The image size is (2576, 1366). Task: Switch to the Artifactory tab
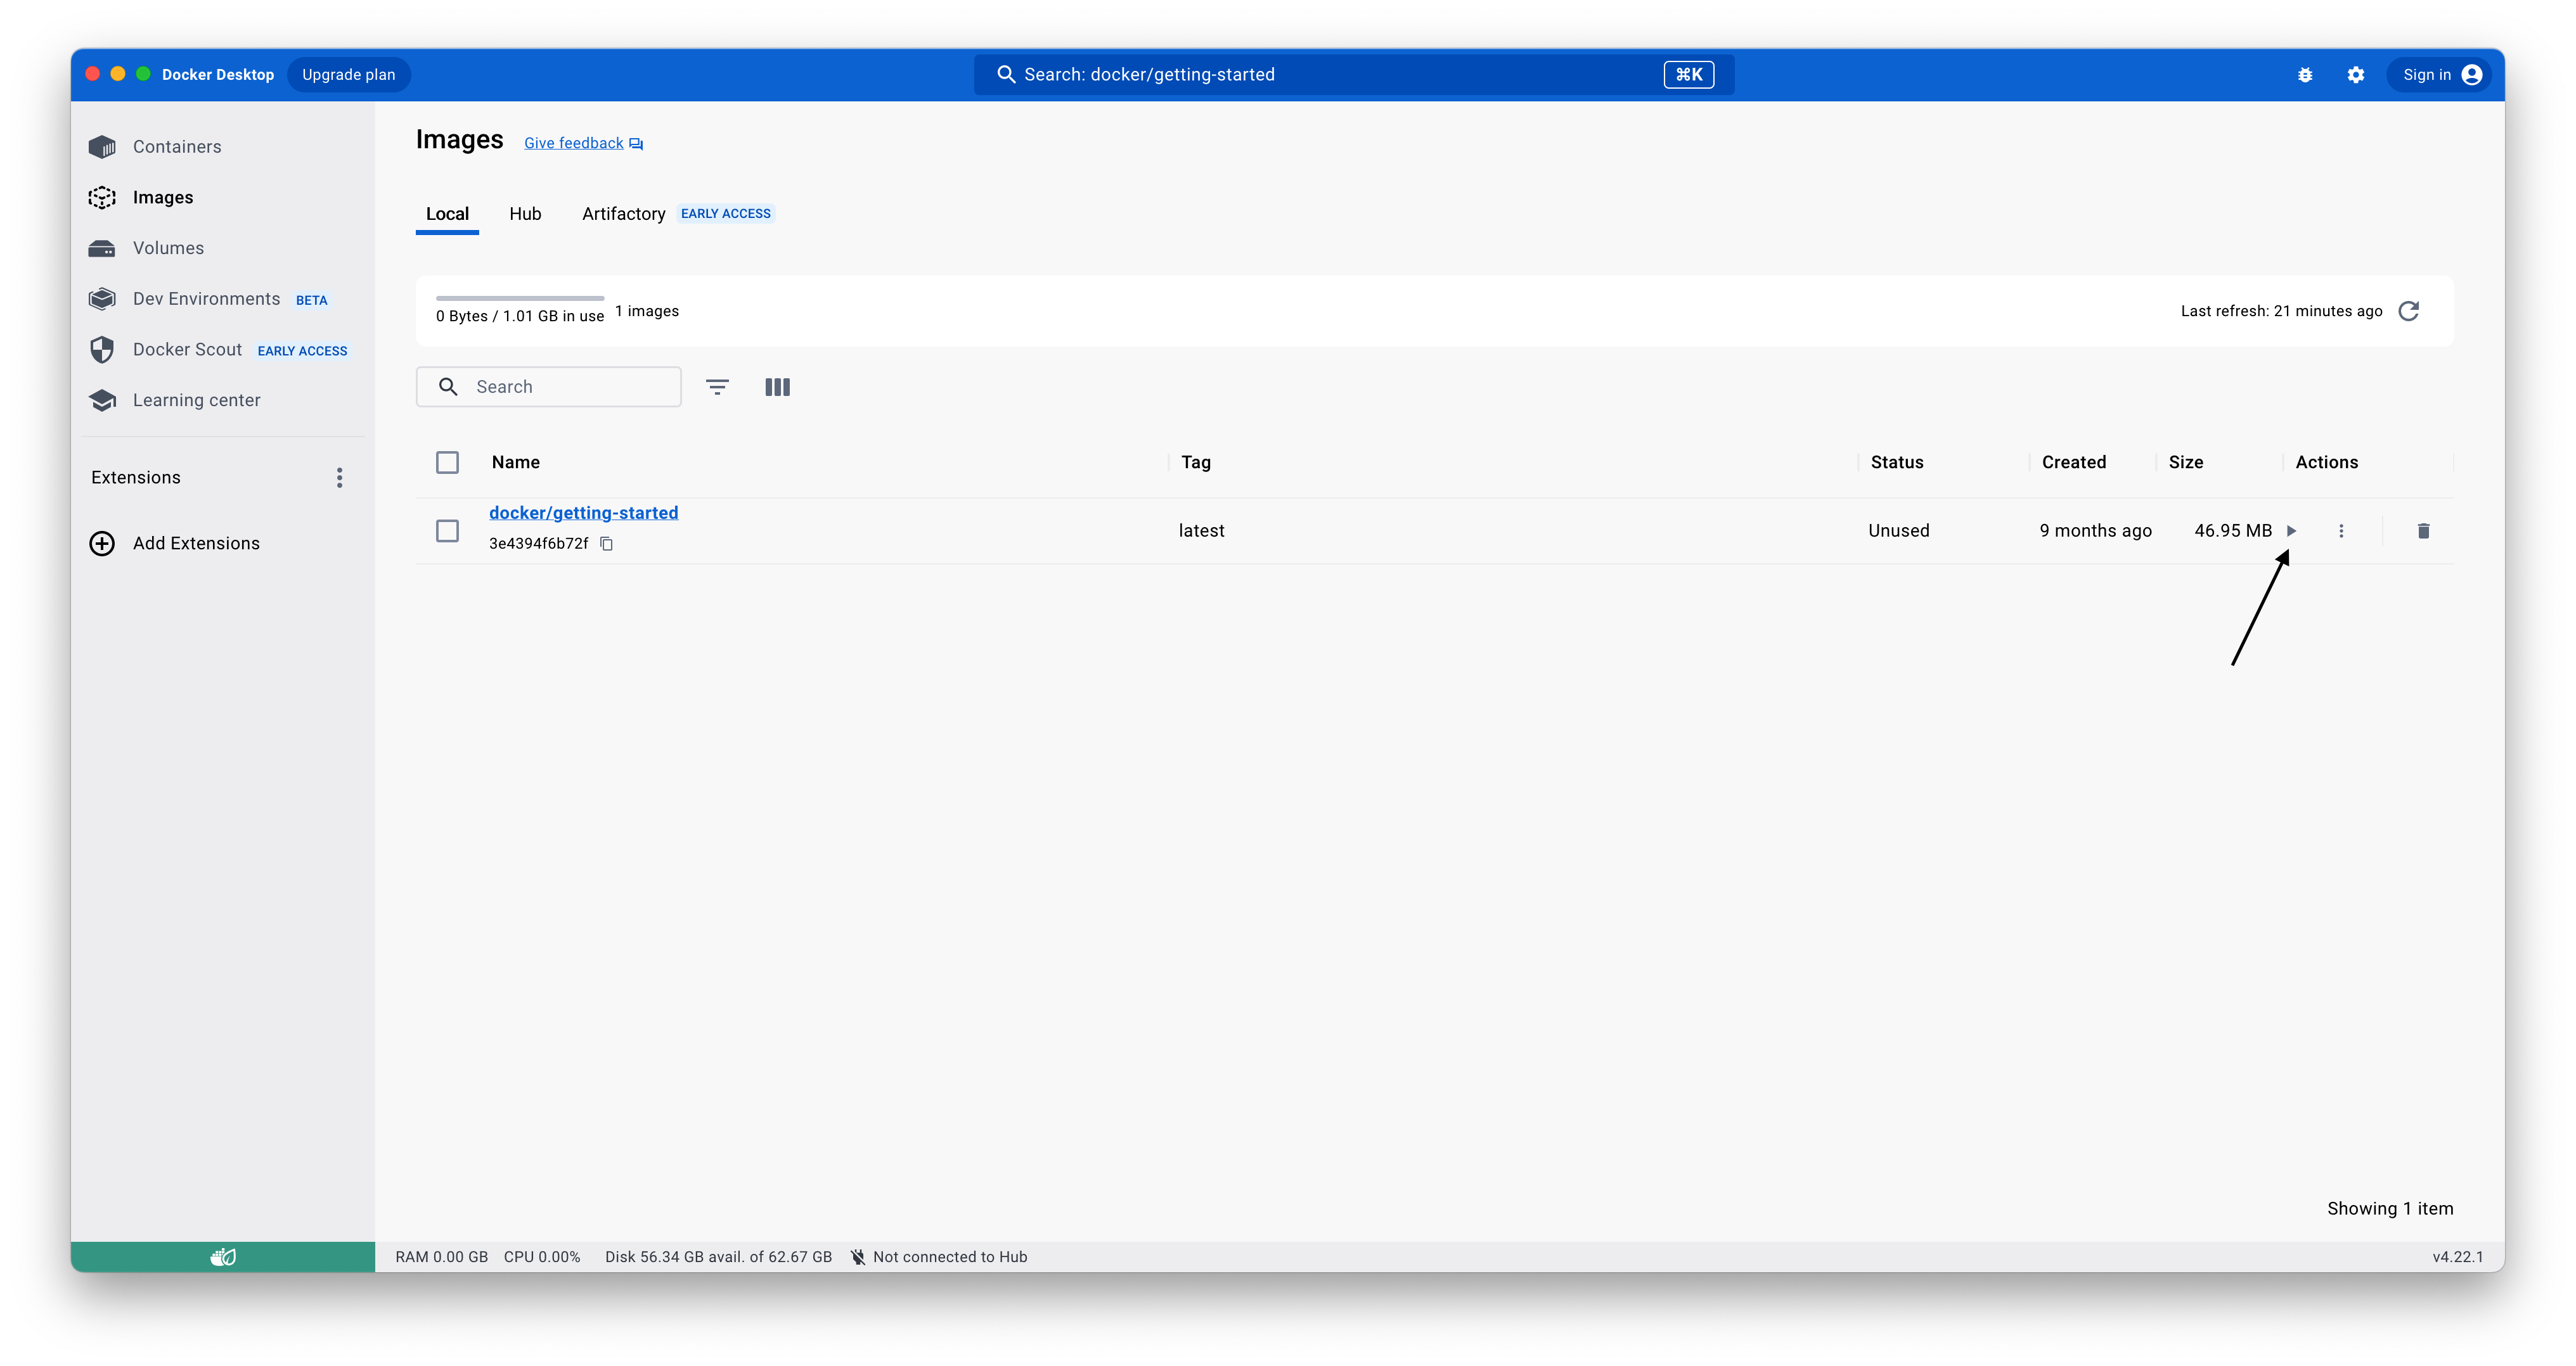tap(623, 214)
